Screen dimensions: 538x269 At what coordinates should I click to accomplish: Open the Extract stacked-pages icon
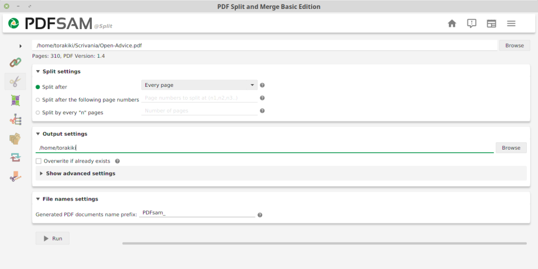(x=15, y=139)
